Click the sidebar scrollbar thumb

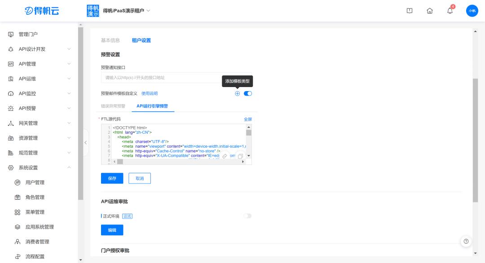(81, 114)
